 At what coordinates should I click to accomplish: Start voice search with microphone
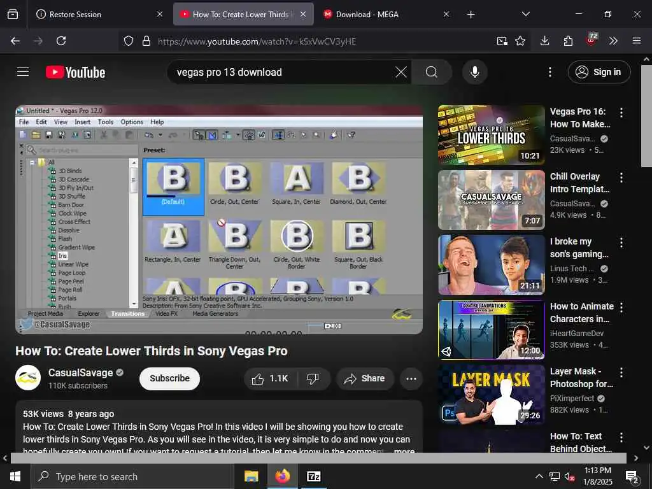coord(474,72)
